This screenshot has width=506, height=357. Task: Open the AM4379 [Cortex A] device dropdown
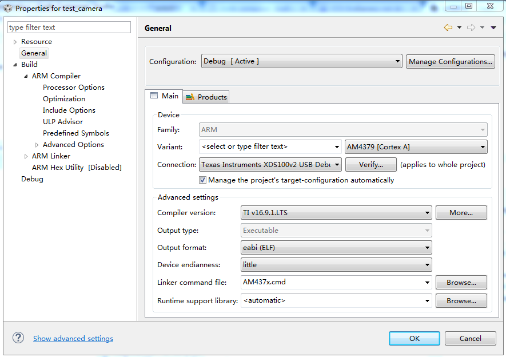[x=416, y=147]
